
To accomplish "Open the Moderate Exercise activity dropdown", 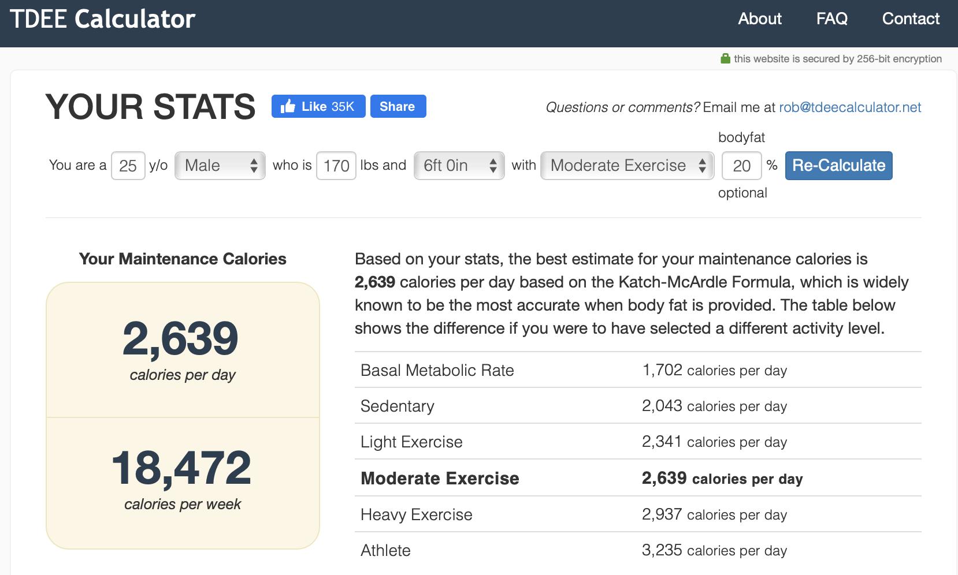I will [x=627, y=166].
